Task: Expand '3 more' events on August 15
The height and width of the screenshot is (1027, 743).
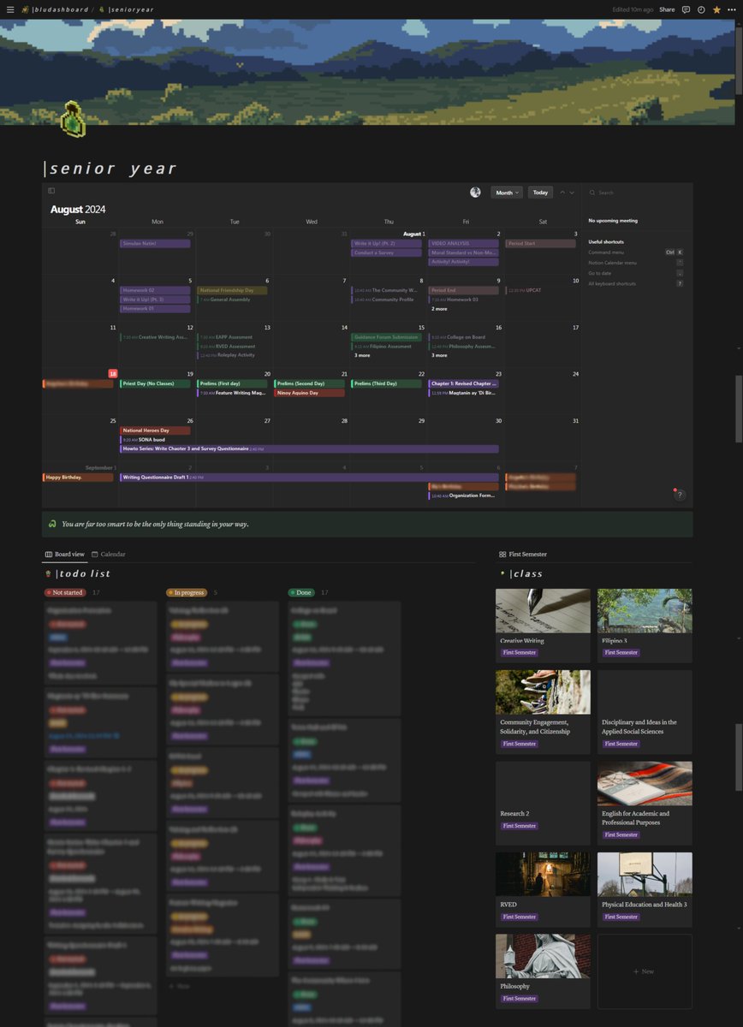Action: (x=362, y=355)
